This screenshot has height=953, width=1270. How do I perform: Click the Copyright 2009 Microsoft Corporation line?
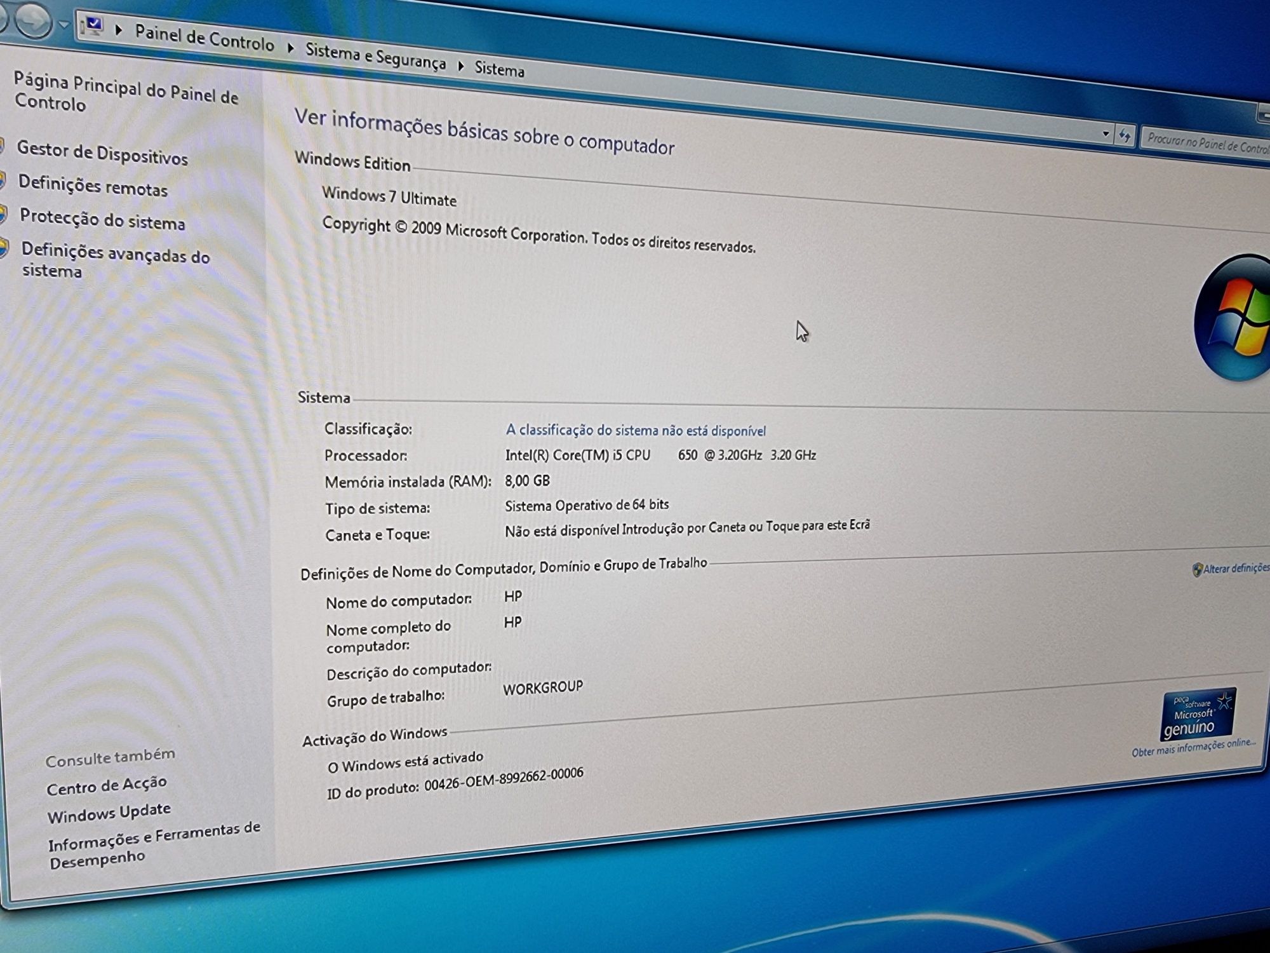pyautogui.click(x=538, y=234)
